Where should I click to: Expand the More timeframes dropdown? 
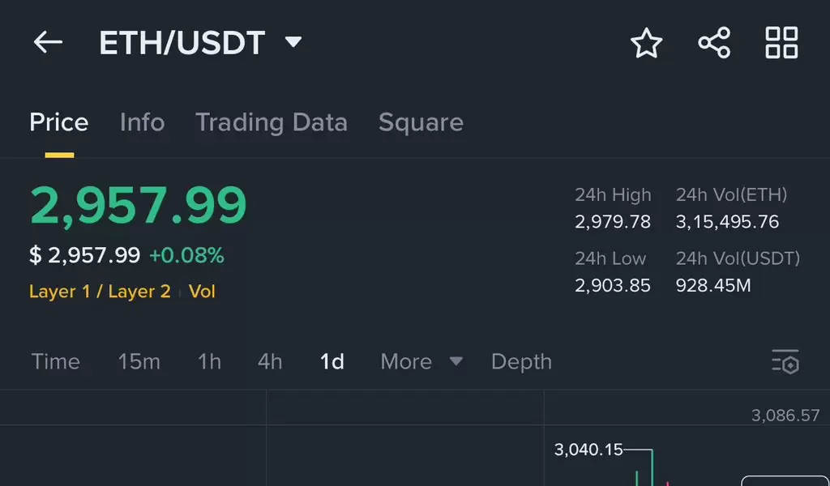(421, 362)
